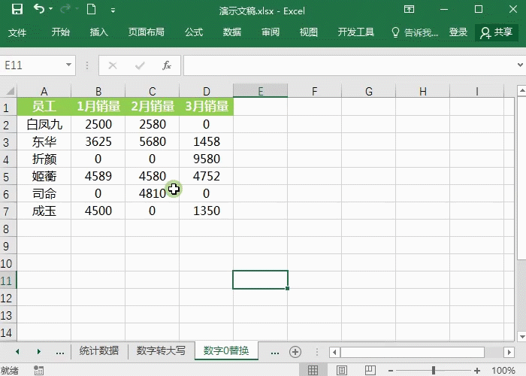Open the 页面布局 ribbon tab
Screen dimensions: 526x376
click(147, 32)
